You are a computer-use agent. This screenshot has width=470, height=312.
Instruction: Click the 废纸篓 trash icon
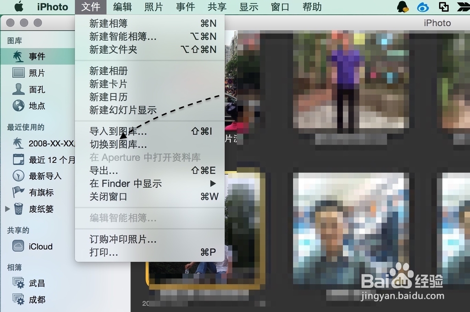point(19,209)
